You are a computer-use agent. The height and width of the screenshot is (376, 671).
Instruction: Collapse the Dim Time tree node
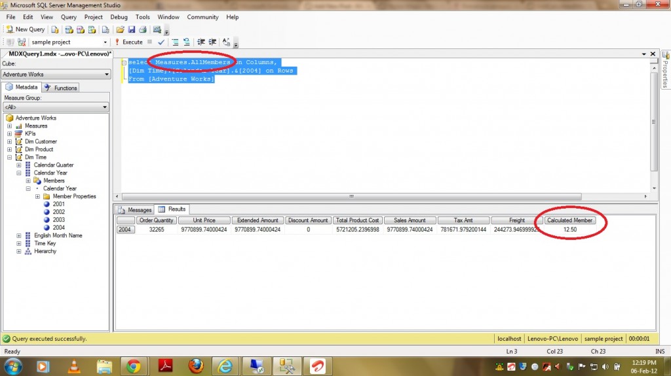tap(10, 157)
